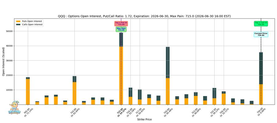The width and height of the screenshot is (277, 123).
Task: Click the red 'Top 1 Put OI 715.00' annotation
Action: (121, 24)
